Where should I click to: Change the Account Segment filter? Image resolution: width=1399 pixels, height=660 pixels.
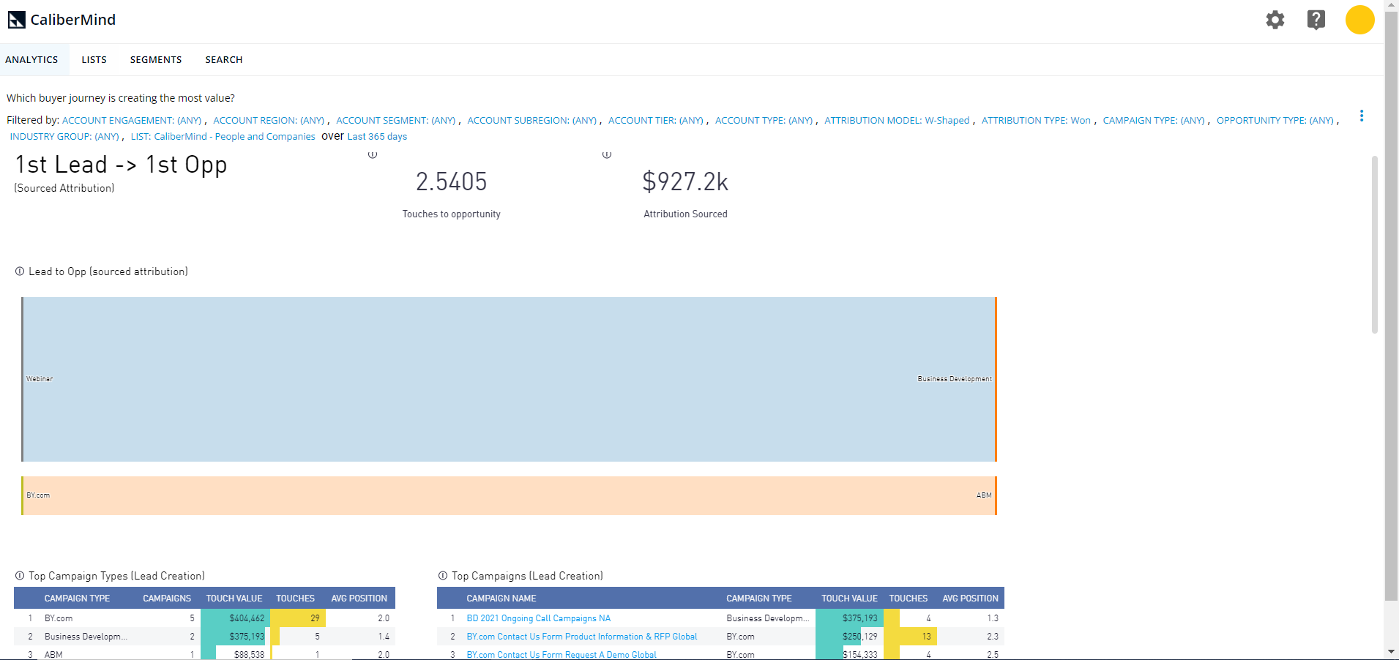tap(396, 121)
